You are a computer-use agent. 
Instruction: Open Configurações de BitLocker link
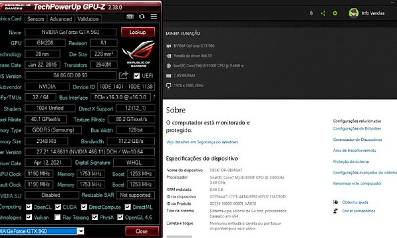coord(357,128)
